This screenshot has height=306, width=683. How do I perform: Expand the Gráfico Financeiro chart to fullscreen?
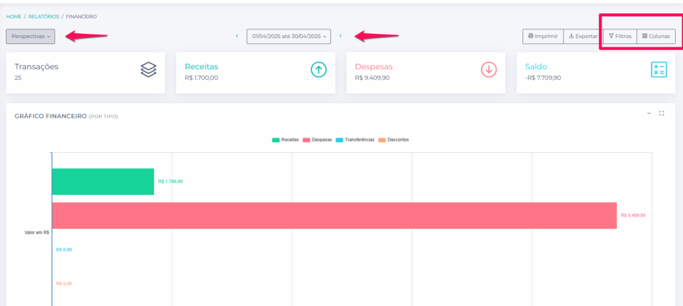[662, 114]
